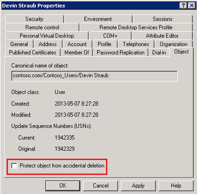Viewport: 197px width, 194px height.
Task: Open the Profile tab
Action: 105,44
